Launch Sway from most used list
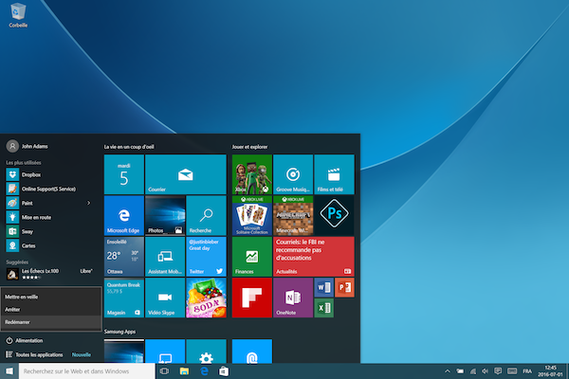The height and width of the screenshot is (379, 569). pyautogui.click(x=49, y=231)
